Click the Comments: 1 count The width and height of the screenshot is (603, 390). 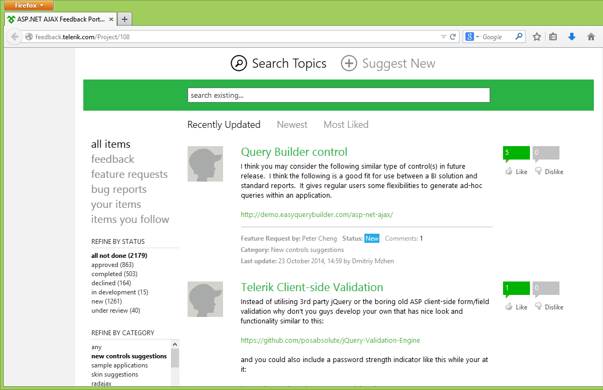[404, 239]
